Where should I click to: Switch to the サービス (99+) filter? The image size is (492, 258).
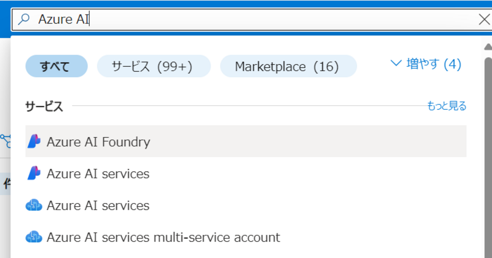(x=154, y=66)
